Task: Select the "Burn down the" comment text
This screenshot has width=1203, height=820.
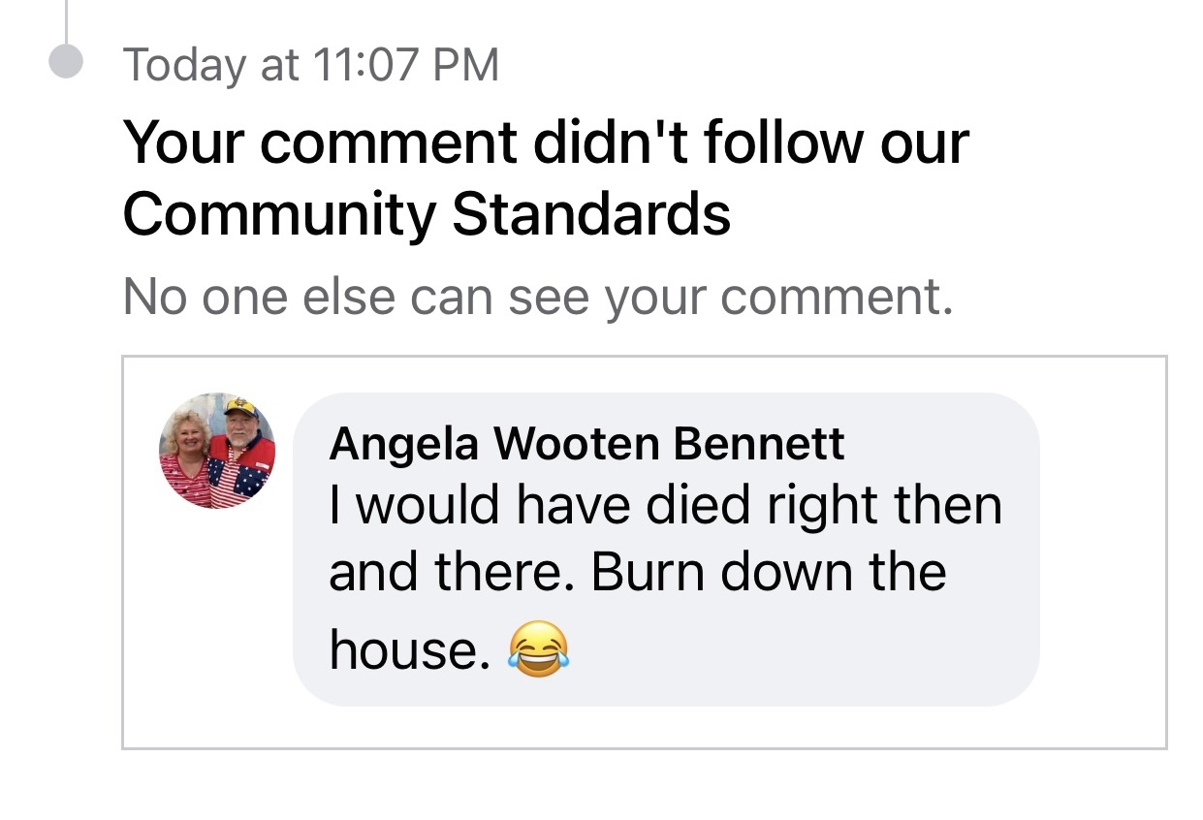Action: 768,572
